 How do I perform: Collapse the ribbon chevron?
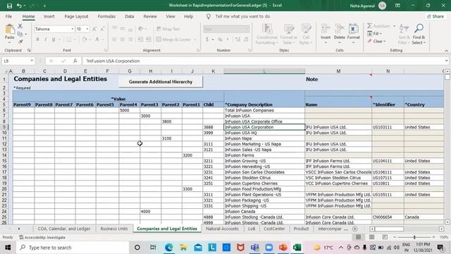point(446,50)
